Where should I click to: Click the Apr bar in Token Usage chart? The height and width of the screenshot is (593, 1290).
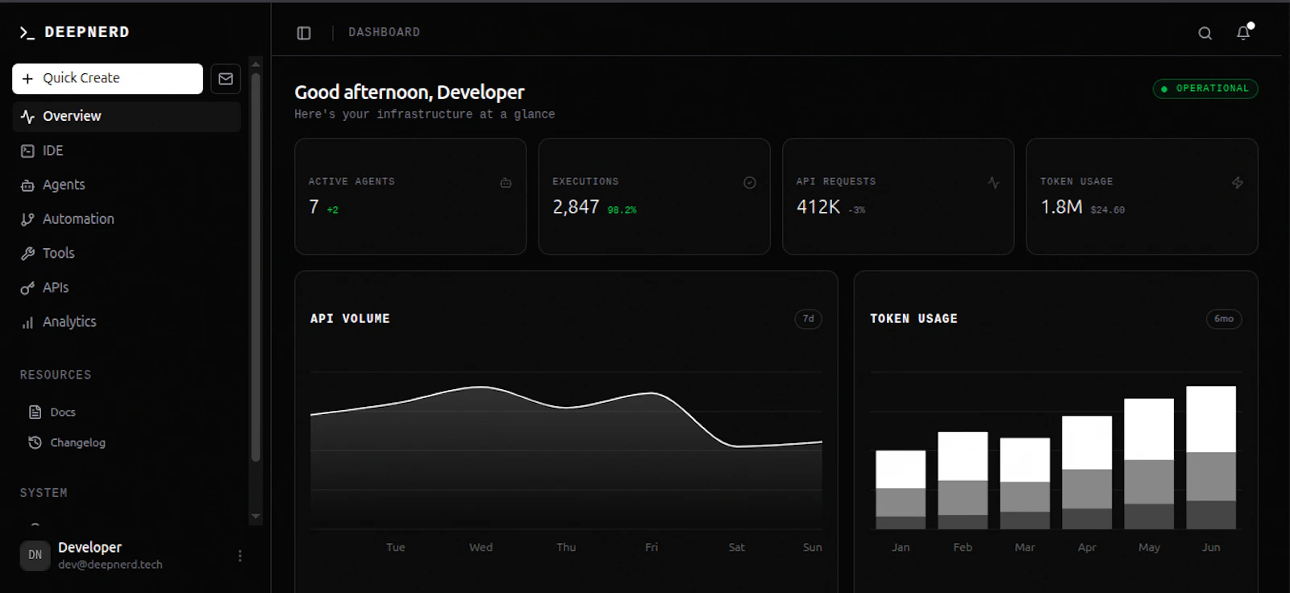(1087, 473)
